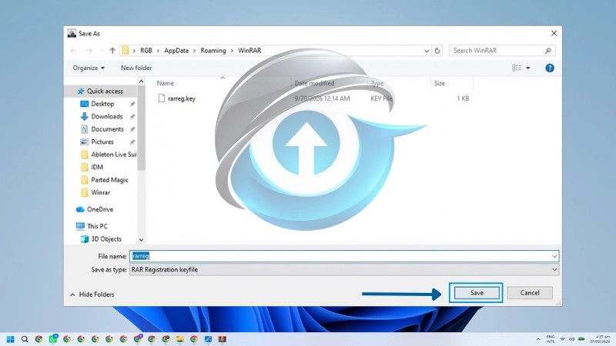The image size is (616, 346).
Task: Expand the File name dropdown arrow
Action: click(554, 256)
